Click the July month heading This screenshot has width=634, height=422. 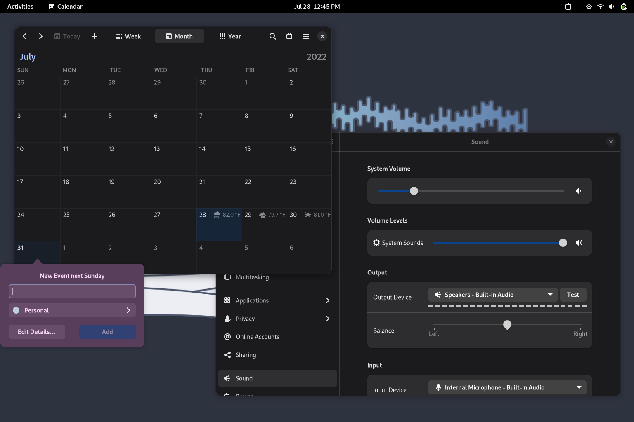(x=28, y=57)
